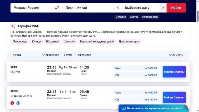The height and width of the screenshot is (112, 199).
Task: Select Купе от 36778 ₽ on train 0043
Action: click(x=136, y=68)
